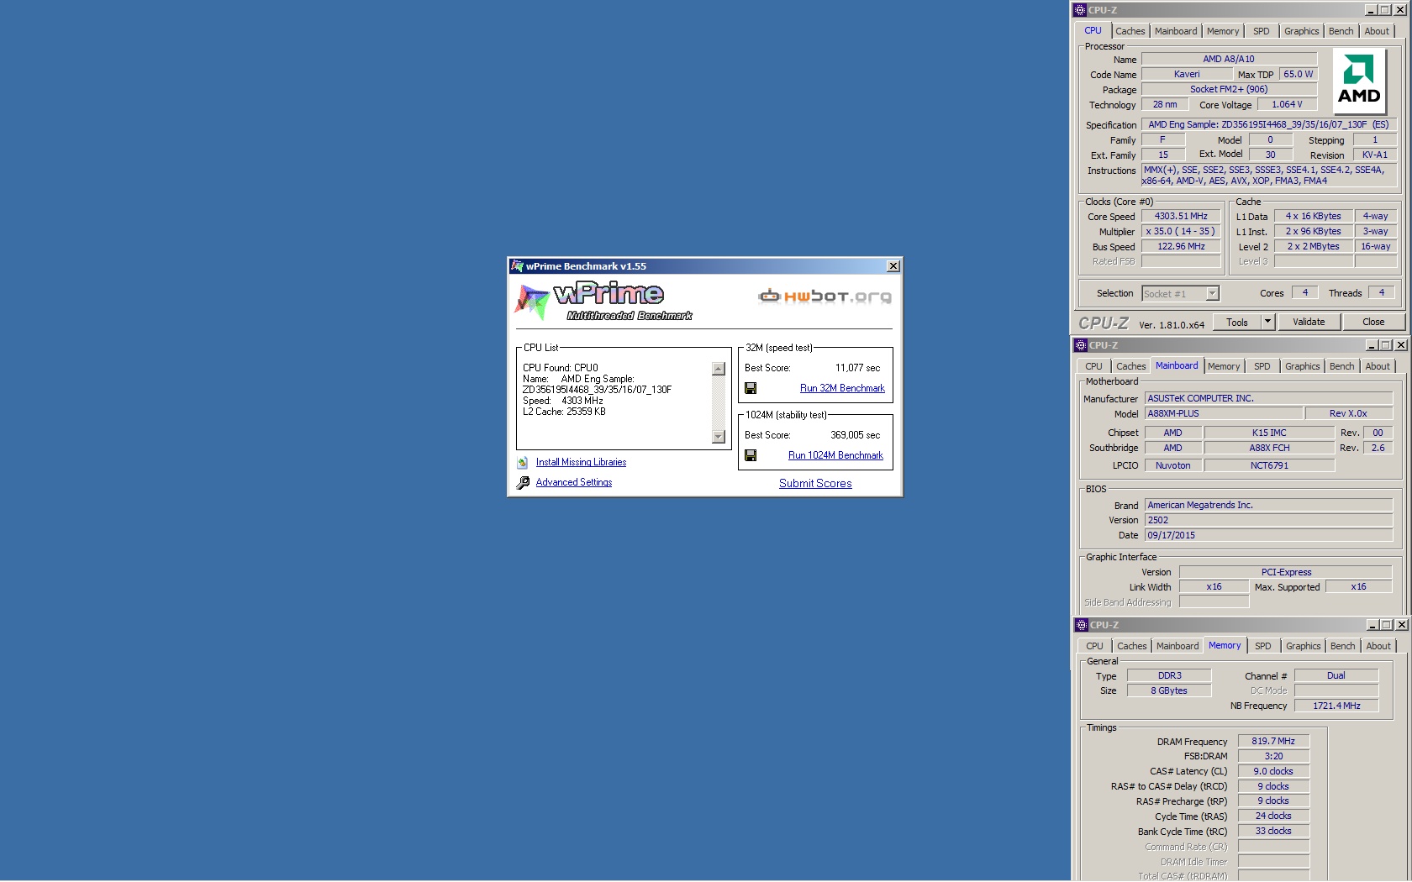
Task: Click the AMD A8/A10 name field
Action: [x=1229, y=59]
